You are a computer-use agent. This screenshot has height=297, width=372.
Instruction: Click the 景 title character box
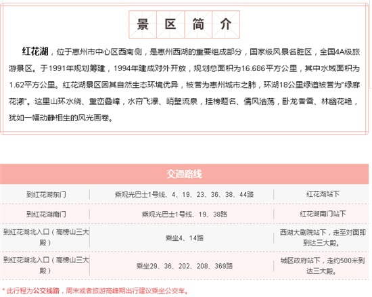pyautogui.click(x=143, y=24)
